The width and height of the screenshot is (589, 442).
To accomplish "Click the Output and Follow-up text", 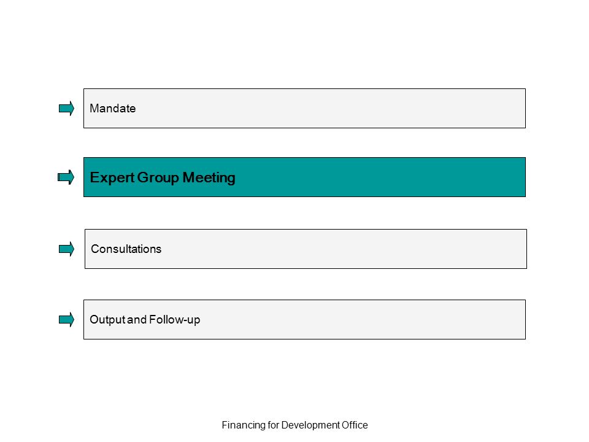I will (145, 319).
